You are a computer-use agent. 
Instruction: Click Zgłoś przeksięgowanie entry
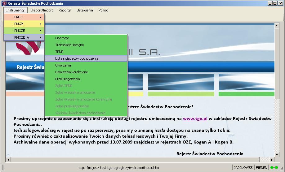pos(86,106)
